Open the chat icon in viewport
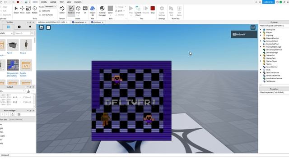This screenshot has width=289, height=162. [48, 27]
